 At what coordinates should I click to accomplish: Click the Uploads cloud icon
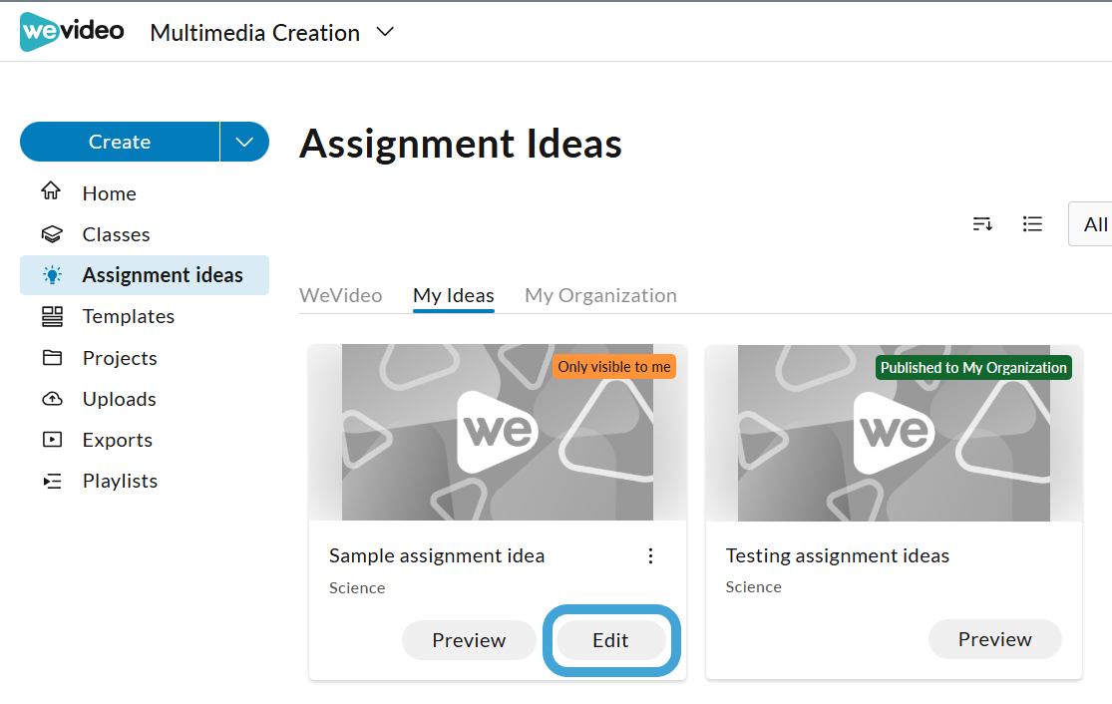pyautogui.click(x=52, y=399)
